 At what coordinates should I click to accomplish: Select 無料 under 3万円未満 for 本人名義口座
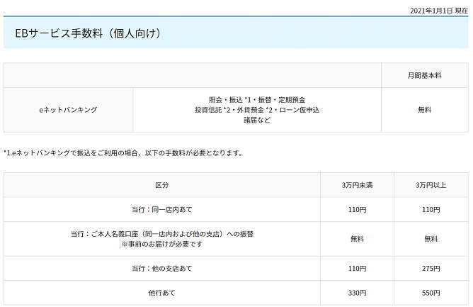coord(358,239)
